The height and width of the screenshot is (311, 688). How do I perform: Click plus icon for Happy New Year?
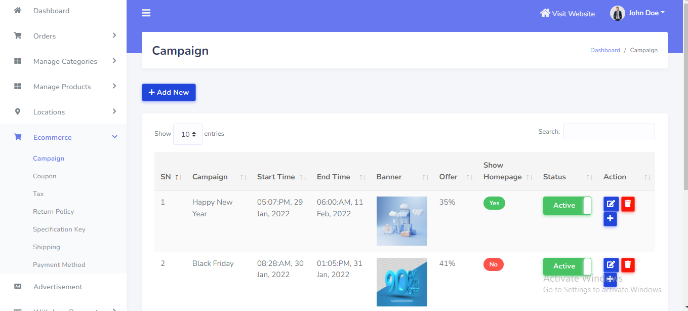(610, 219)
